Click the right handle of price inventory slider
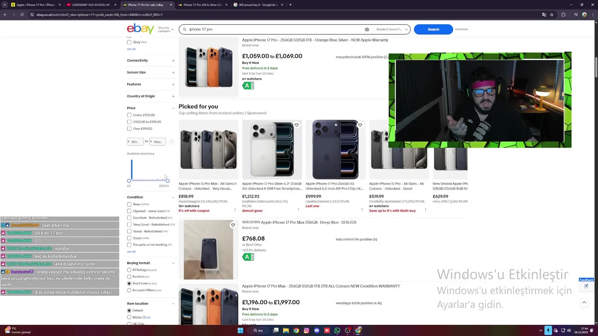This screenshot has height=336, width=598. click(x=167, y=181)
